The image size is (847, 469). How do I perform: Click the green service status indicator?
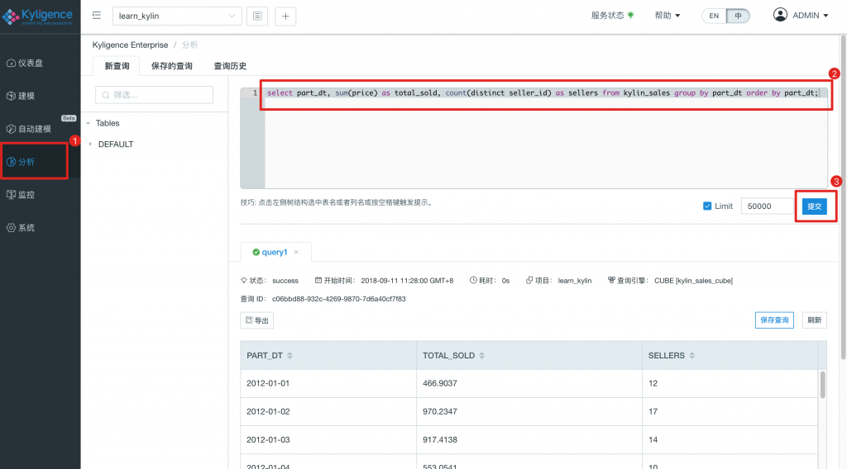[630, 15]
